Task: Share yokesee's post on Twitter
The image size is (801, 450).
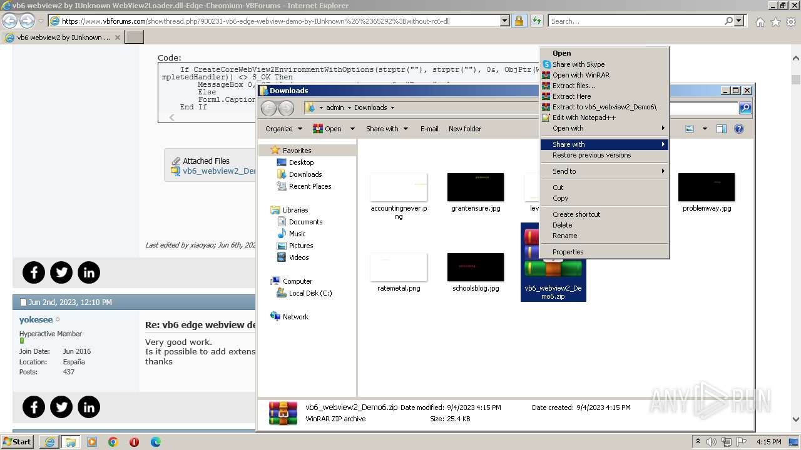Action: (x=61, y=407)
